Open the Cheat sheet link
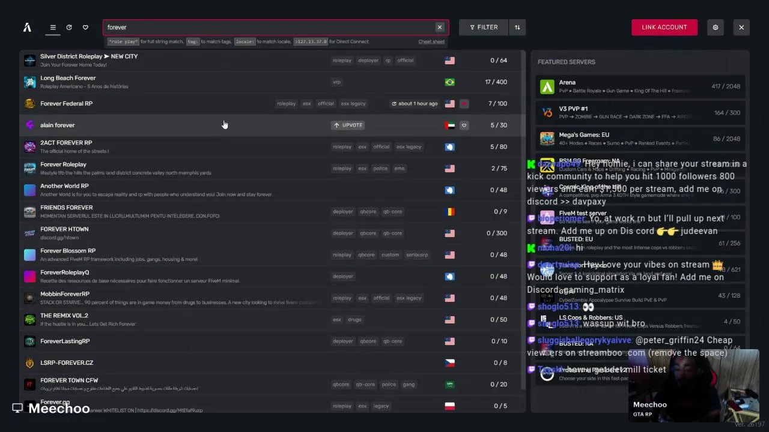Viewport: 769px width, 432px height. (x=431, y=41)
